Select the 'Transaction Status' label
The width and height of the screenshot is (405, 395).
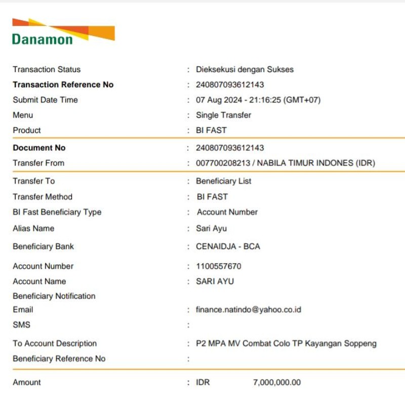click(47, 69)
